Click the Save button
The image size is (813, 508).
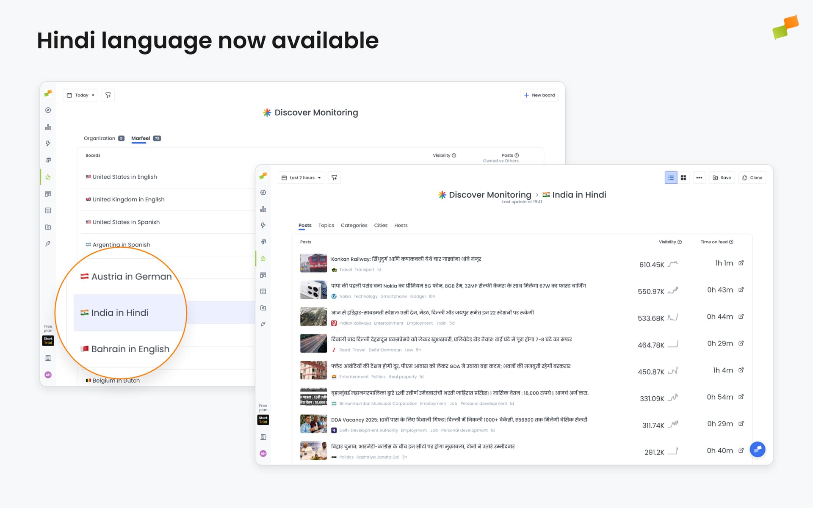pyautogui.click(x=722, y=178)
